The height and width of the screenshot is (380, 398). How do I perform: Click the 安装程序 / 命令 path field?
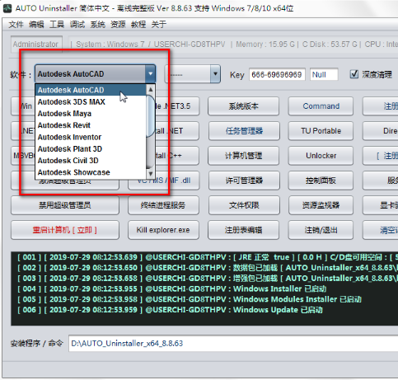233,343
